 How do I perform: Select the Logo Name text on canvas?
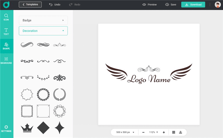click(149, 79)
